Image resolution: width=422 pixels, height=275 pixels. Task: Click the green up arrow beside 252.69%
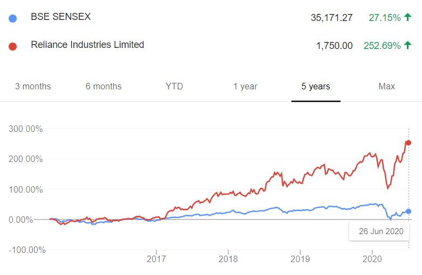click(x=408, y=45)
